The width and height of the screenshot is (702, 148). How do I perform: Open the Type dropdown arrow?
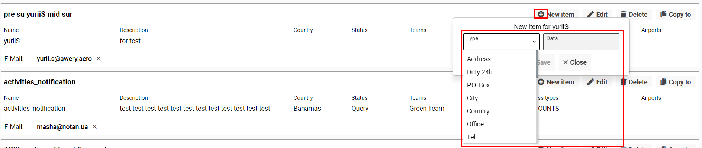coord(534,42)
